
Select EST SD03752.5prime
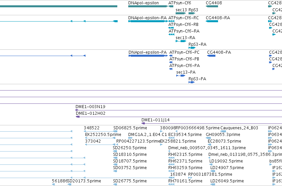130,168
